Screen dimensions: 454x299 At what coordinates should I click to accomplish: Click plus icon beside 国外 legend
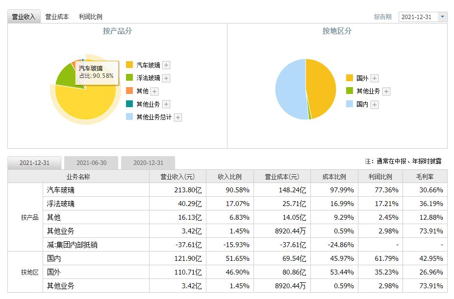point(375,78)
